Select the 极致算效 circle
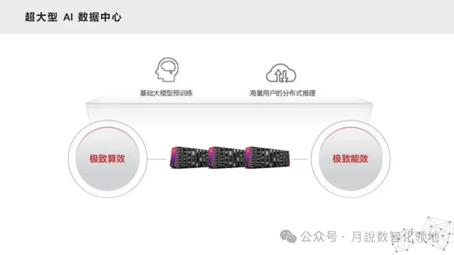This screenshot has height=255, width=454. [x=108, y=159]
